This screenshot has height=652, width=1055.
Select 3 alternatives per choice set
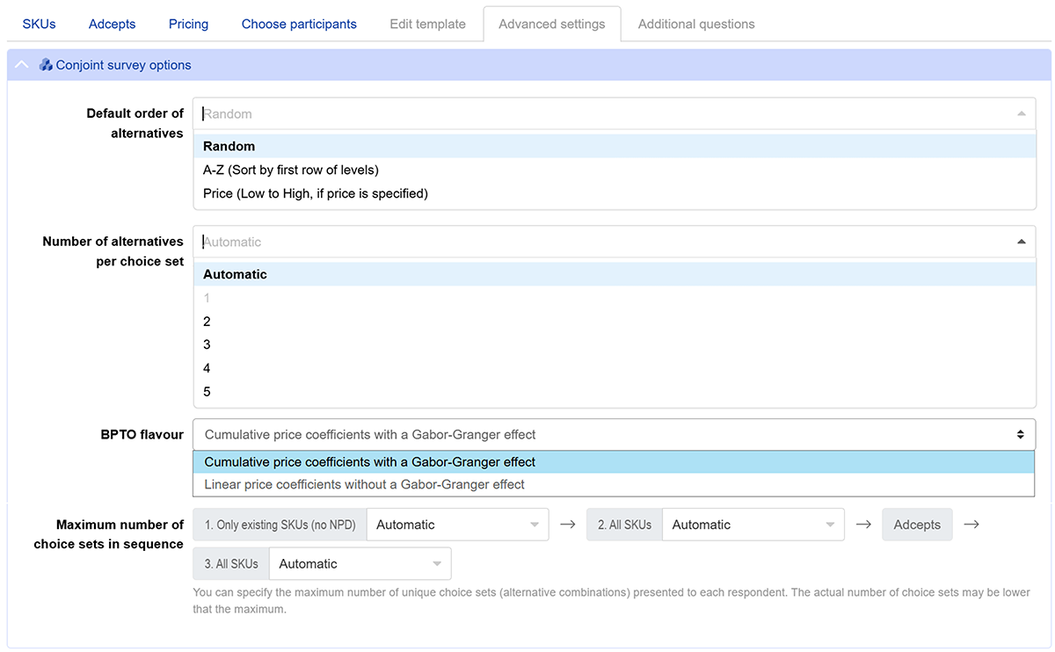pos(615,344)
